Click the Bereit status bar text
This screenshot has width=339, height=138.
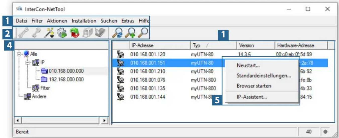click(22, 132)
